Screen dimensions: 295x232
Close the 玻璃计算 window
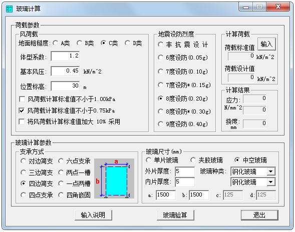tap(278, 7)
